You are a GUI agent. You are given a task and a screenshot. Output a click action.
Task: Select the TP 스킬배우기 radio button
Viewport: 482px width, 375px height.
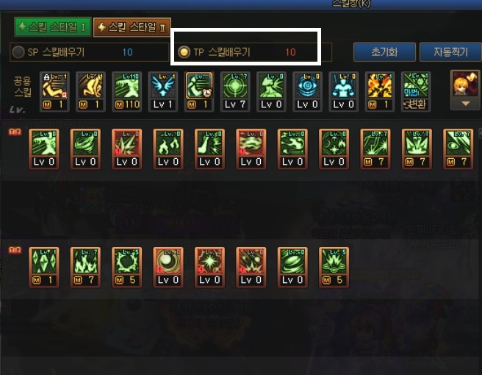pos(184,52)
